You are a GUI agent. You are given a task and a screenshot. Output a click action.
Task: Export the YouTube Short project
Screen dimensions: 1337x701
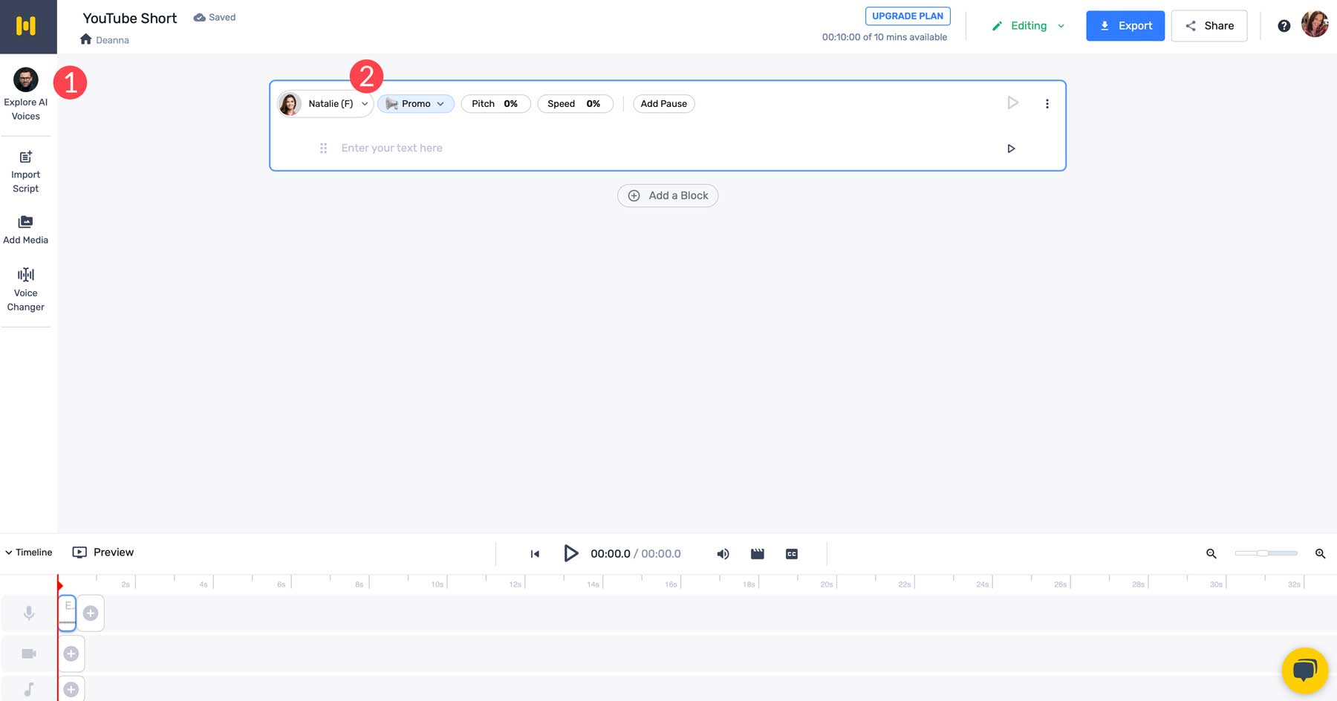1125,25
